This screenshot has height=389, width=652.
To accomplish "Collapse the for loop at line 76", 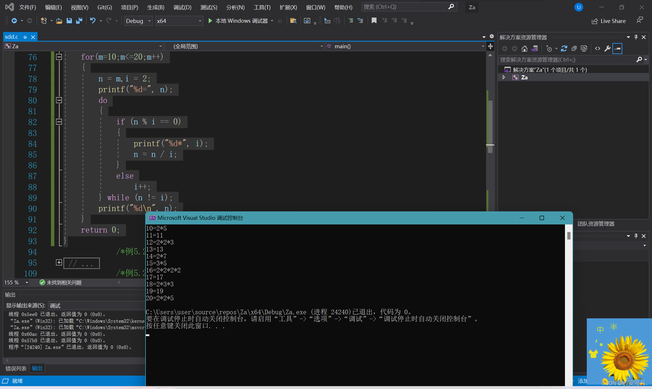I will point(59,57).
